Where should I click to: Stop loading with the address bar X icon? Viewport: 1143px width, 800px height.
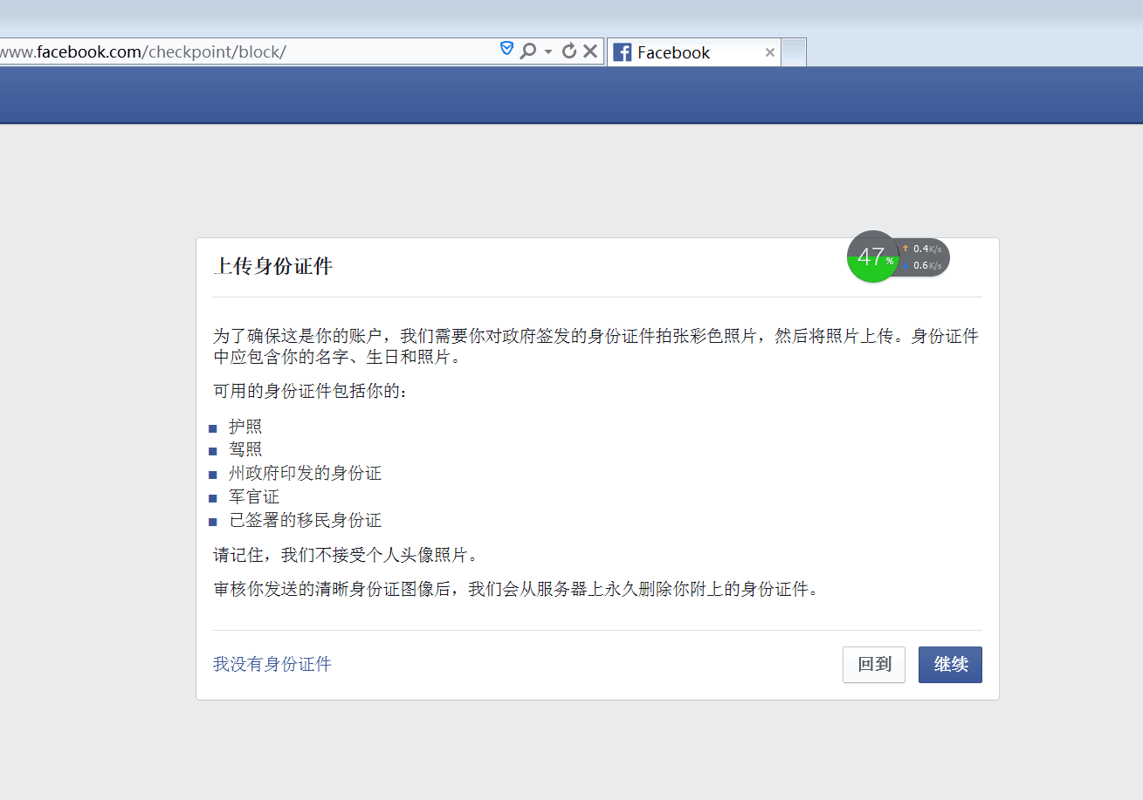(590, 51)
